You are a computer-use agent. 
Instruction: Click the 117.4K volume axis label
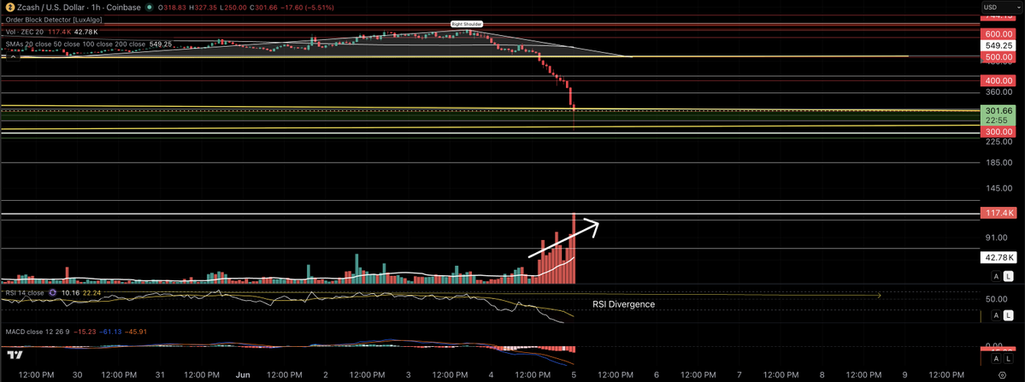pyautogui.click(x=1000, y=213)
